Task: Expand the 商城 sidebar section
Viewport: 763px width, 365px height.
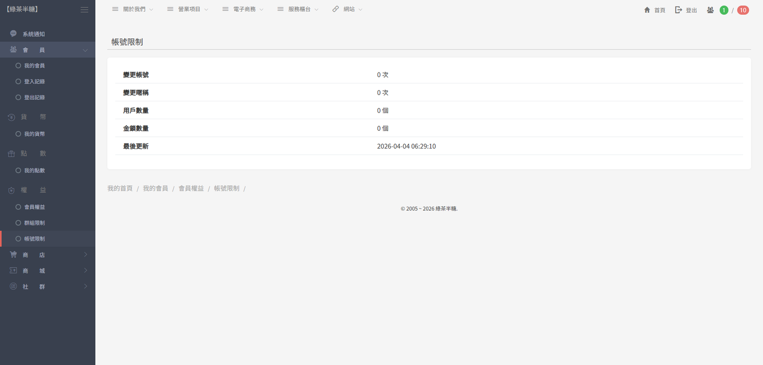Action: 48,271
